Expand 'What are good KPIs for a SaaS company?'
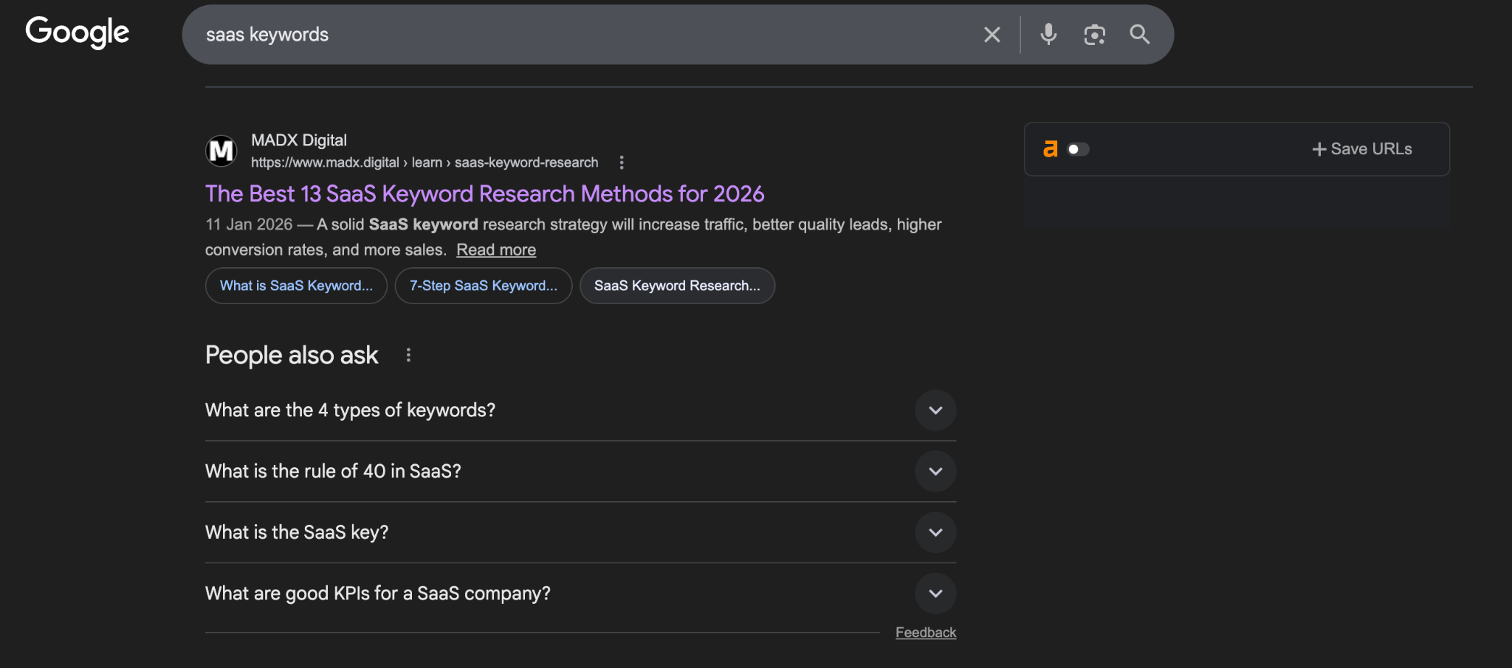 [x=935, y=593]
